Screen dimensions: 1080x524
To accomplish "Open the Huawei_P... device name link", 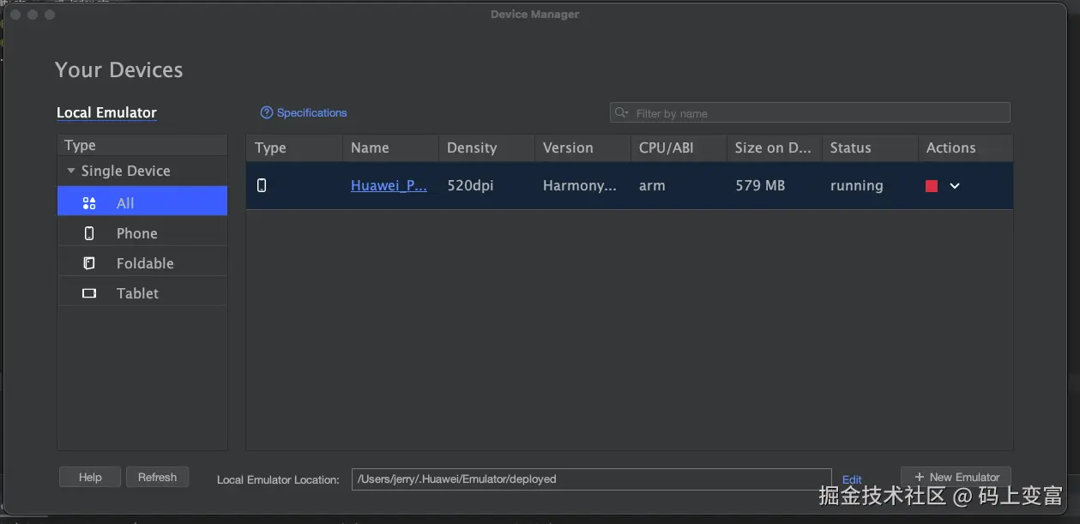I will pos(389,185).
